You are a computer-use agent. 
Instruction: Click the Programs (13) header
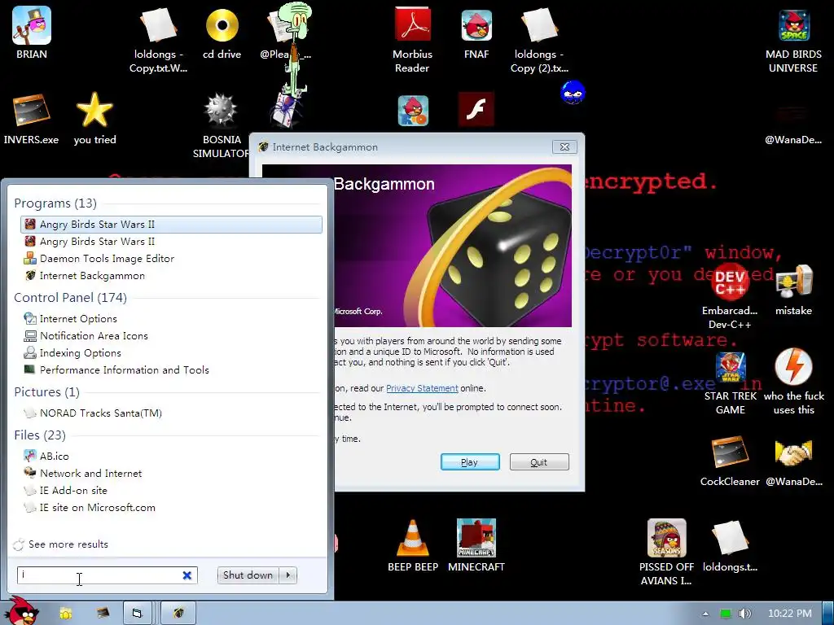coord(55,203)
